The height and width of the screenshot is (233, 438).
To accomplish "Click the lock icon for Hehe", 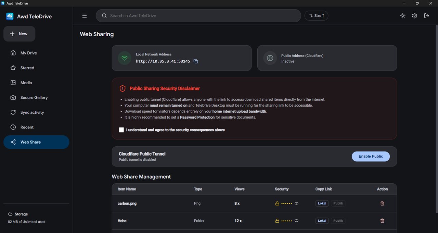I will [x=277, y=221].
